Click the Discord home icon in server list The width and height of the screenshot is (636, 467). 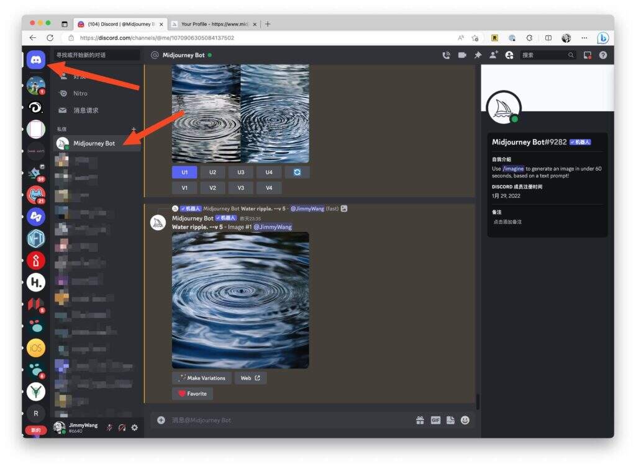coord(36,60)
